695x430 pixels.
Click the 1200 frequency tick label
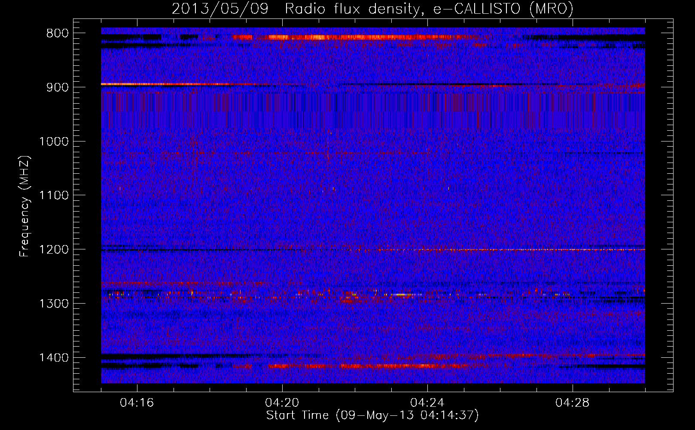[54, 250]
